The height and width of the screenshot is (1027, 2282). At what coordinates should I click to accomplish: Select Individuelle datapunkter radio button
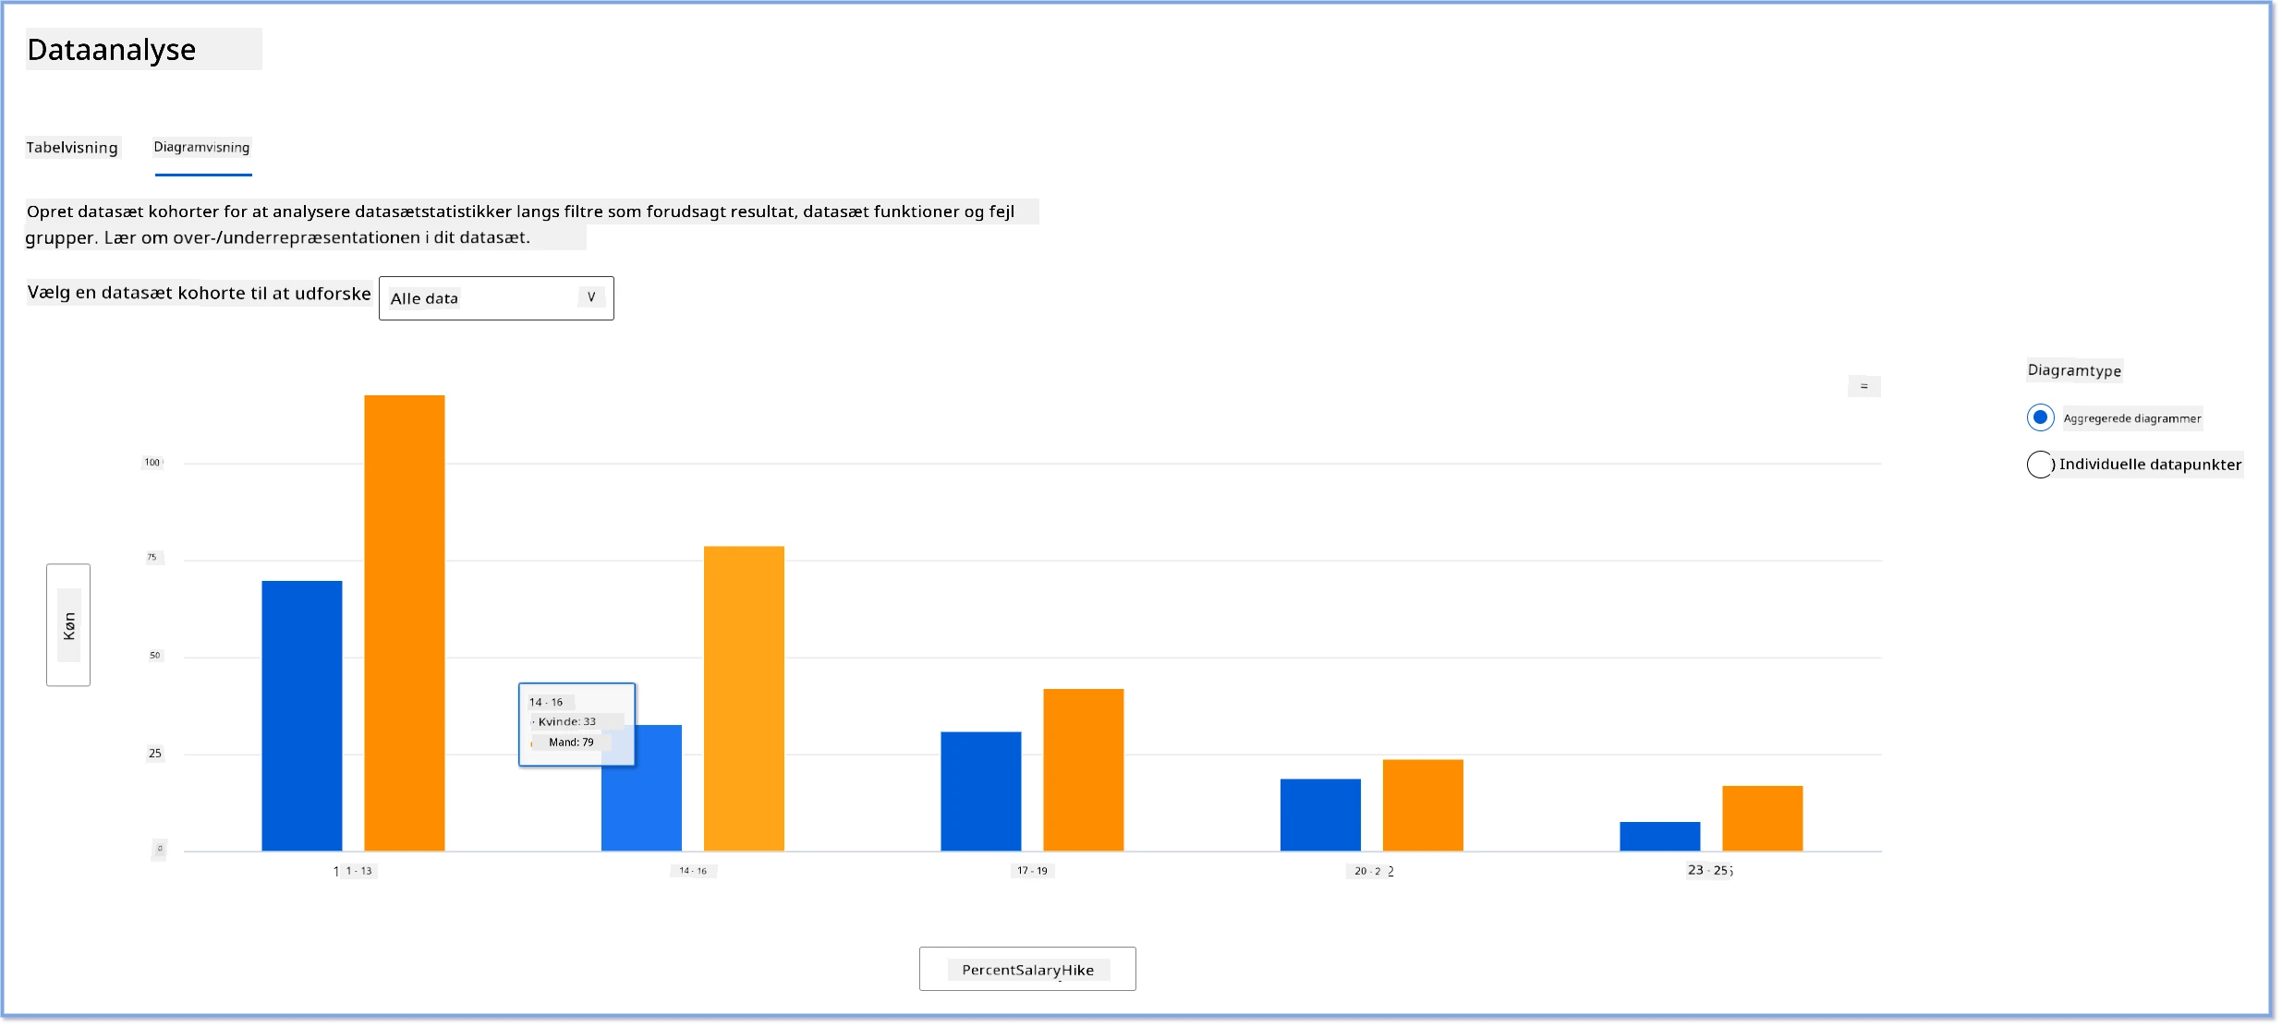click(x=2039, y=464)
